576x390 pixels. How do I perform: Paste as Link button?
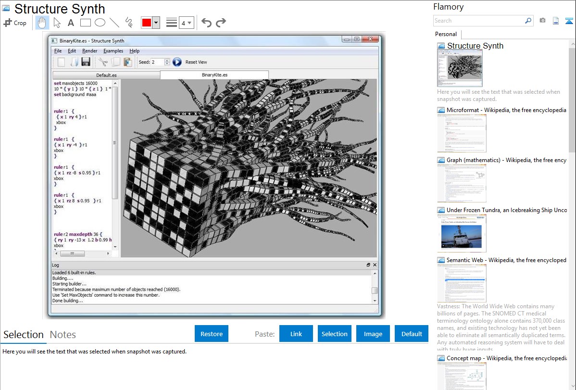(x=296, y=334)
